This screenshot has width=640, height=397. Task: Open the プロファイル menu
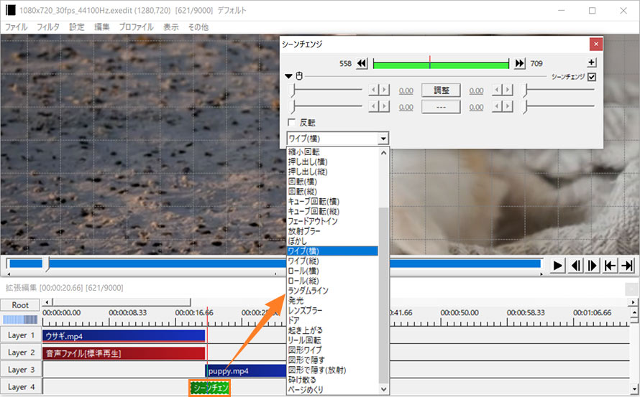click(136, 27)
